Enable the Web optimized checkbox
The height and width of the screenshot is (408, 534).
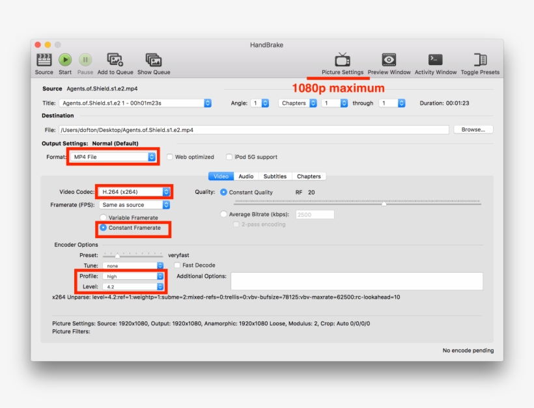[x=170, y=157]
